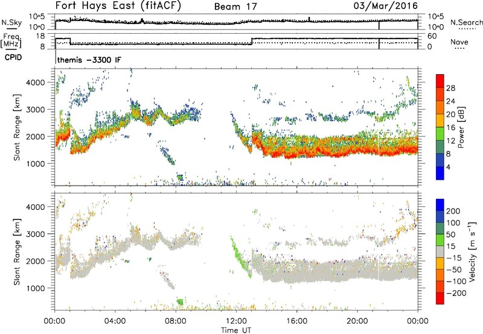The height and width of the screenshot is (334, 483).
Task: Click the 'Beam 17' label
Action: pos(235,7)
